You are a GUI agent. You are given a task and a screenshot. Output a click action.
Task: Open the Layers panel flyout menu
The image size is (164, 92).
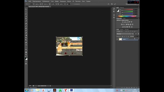click(138, 29)
